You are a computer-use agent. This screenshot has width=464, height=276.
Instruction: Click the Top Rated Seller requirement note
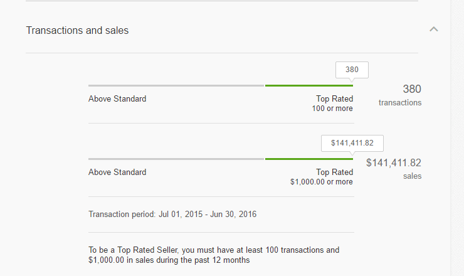(x=214, y=255)
